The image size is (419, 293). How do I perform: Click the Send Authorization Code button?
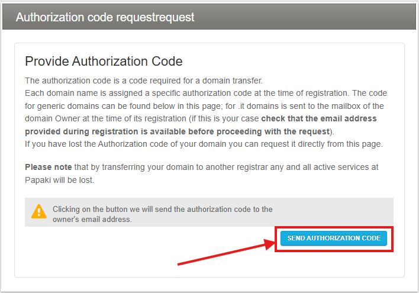334,238
